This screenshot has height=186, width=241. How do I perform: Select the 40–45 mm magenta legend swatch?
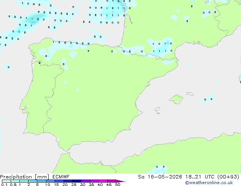tap(103, 181)
